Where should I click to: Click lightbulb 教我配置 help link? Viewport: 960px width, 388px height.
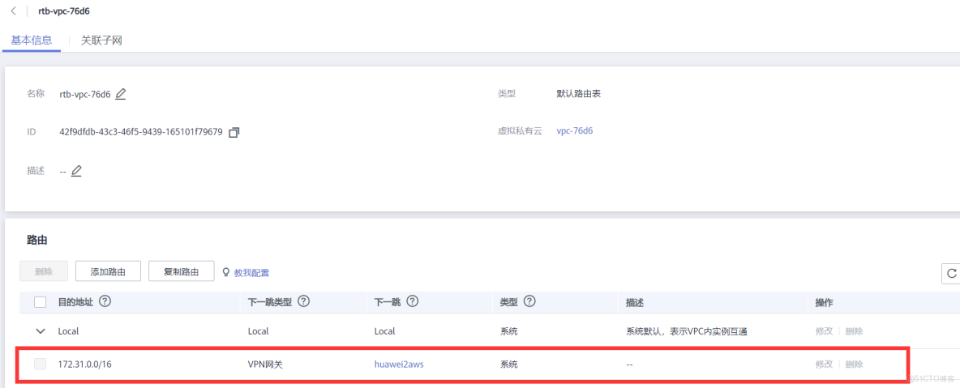tap(246, 273)
